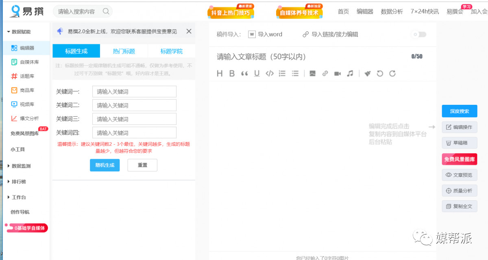This screenshot has width=488, height=260.
Task: Insert music into the article
Action: (350, 74)
